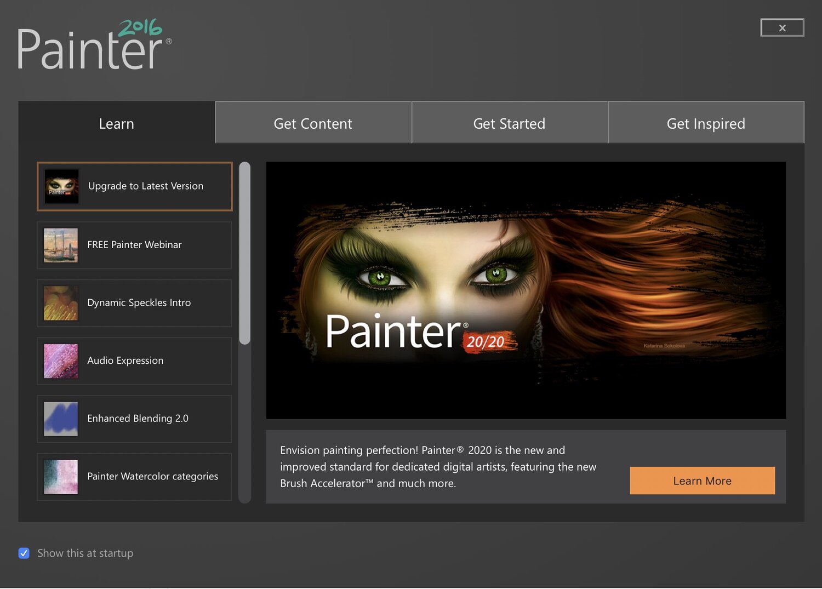The width and height of the screenshot is (822, 589).
Task: Click the Learn list vertical scrollbar thumb
Action: [x=245, y=253]
